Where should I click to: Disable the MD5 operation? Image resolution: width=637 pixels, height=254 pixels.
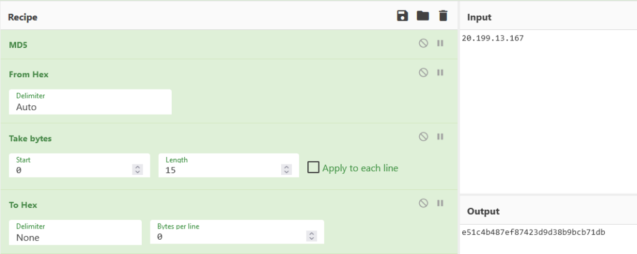click(424, 44)
